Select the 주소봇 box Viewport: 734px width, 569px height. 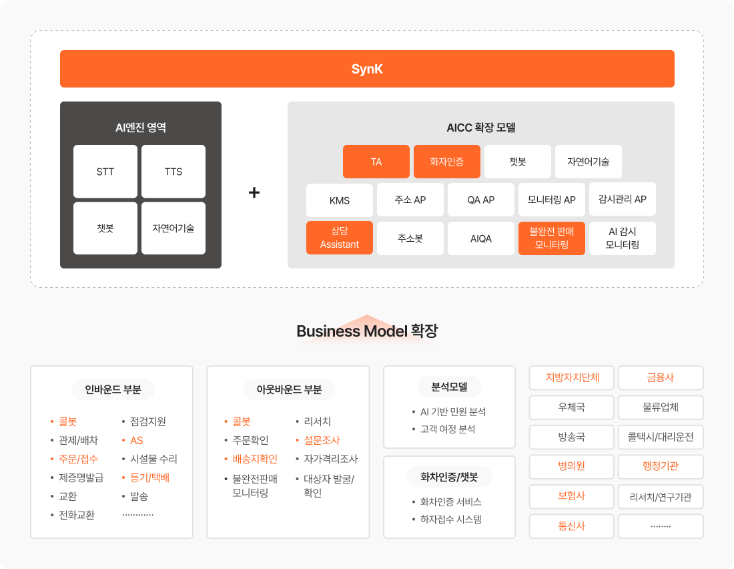pyautogui.click(x=410, y=238)
